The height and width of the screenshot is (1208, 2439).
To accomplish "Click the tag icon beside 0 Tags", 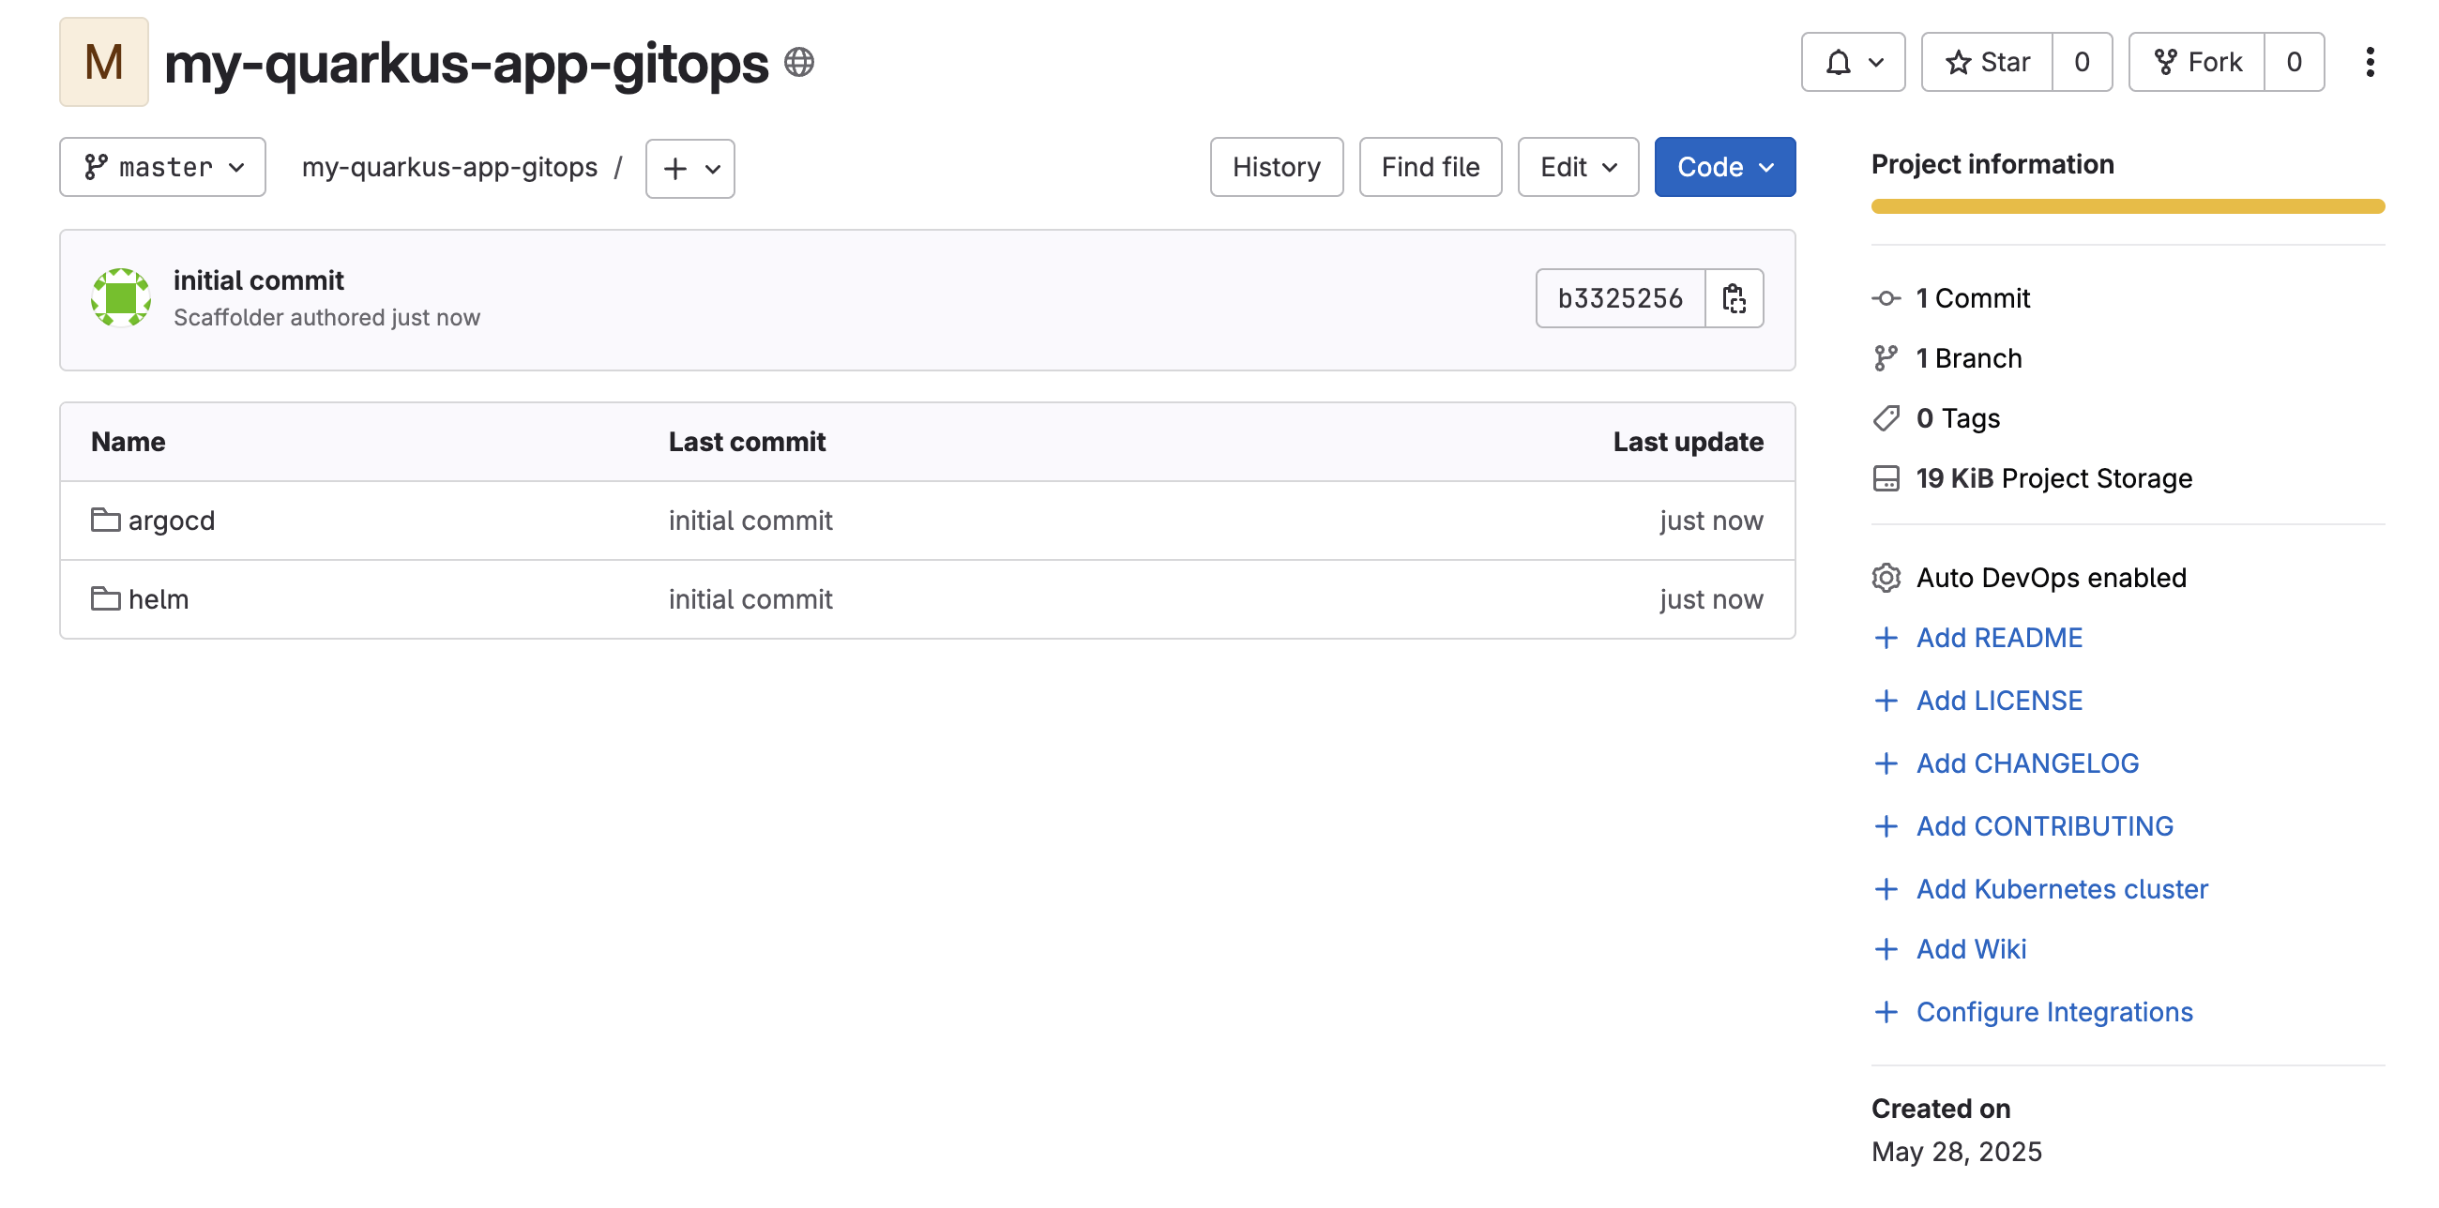I will [x=1886, y=418].
